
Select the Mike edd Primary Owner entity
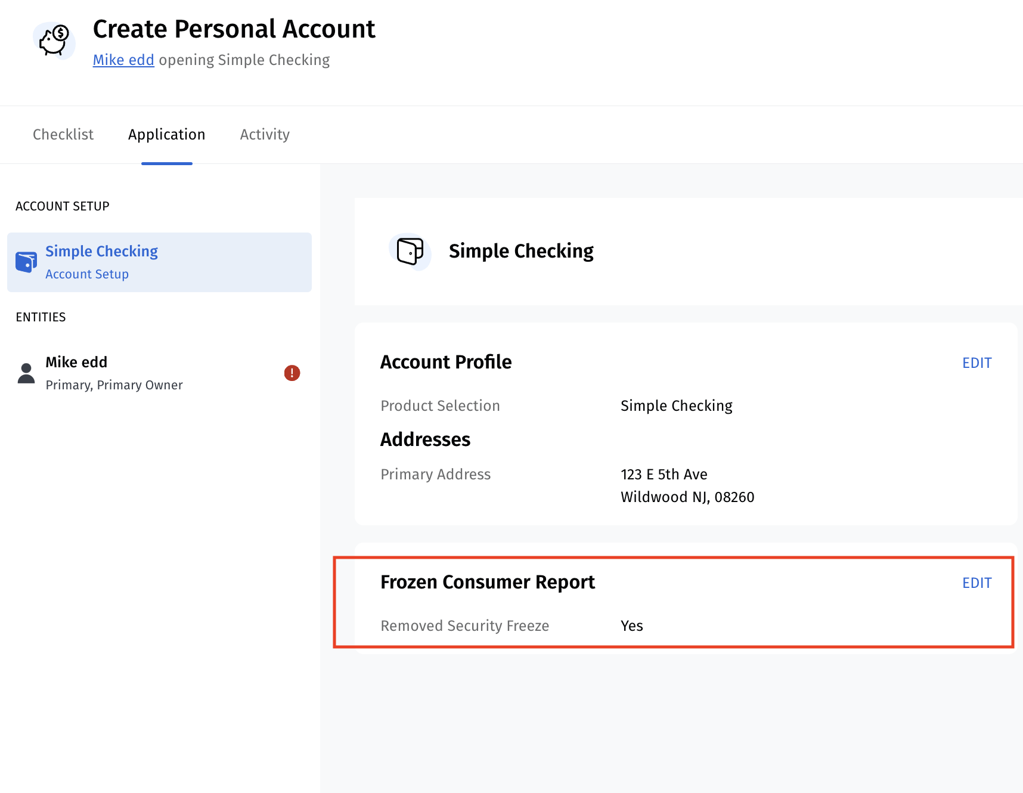(114, 373)
